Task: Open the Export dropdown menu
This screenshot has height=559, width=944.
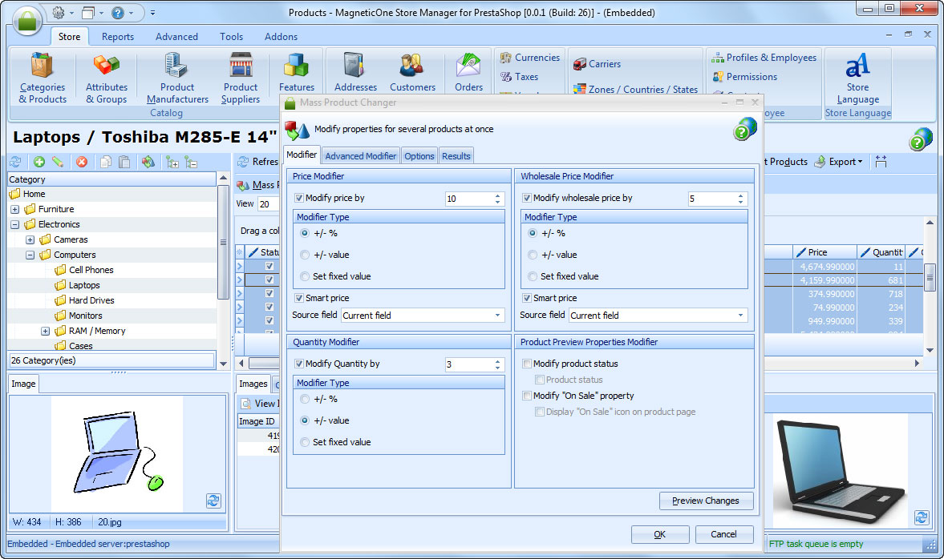Action: tap(839, 162)
